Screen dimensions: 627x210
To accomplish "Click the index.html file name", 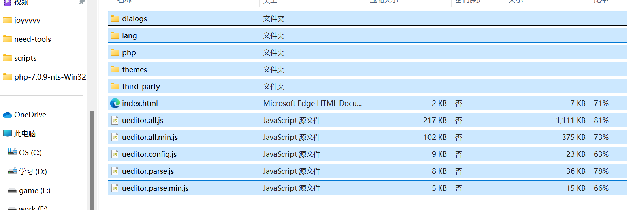I will pos(140,103).
